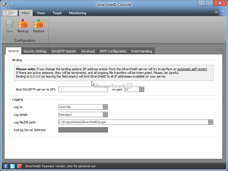Expand the Log to dropdown
The height and width of the screenshot is (171, 228).
105,107
